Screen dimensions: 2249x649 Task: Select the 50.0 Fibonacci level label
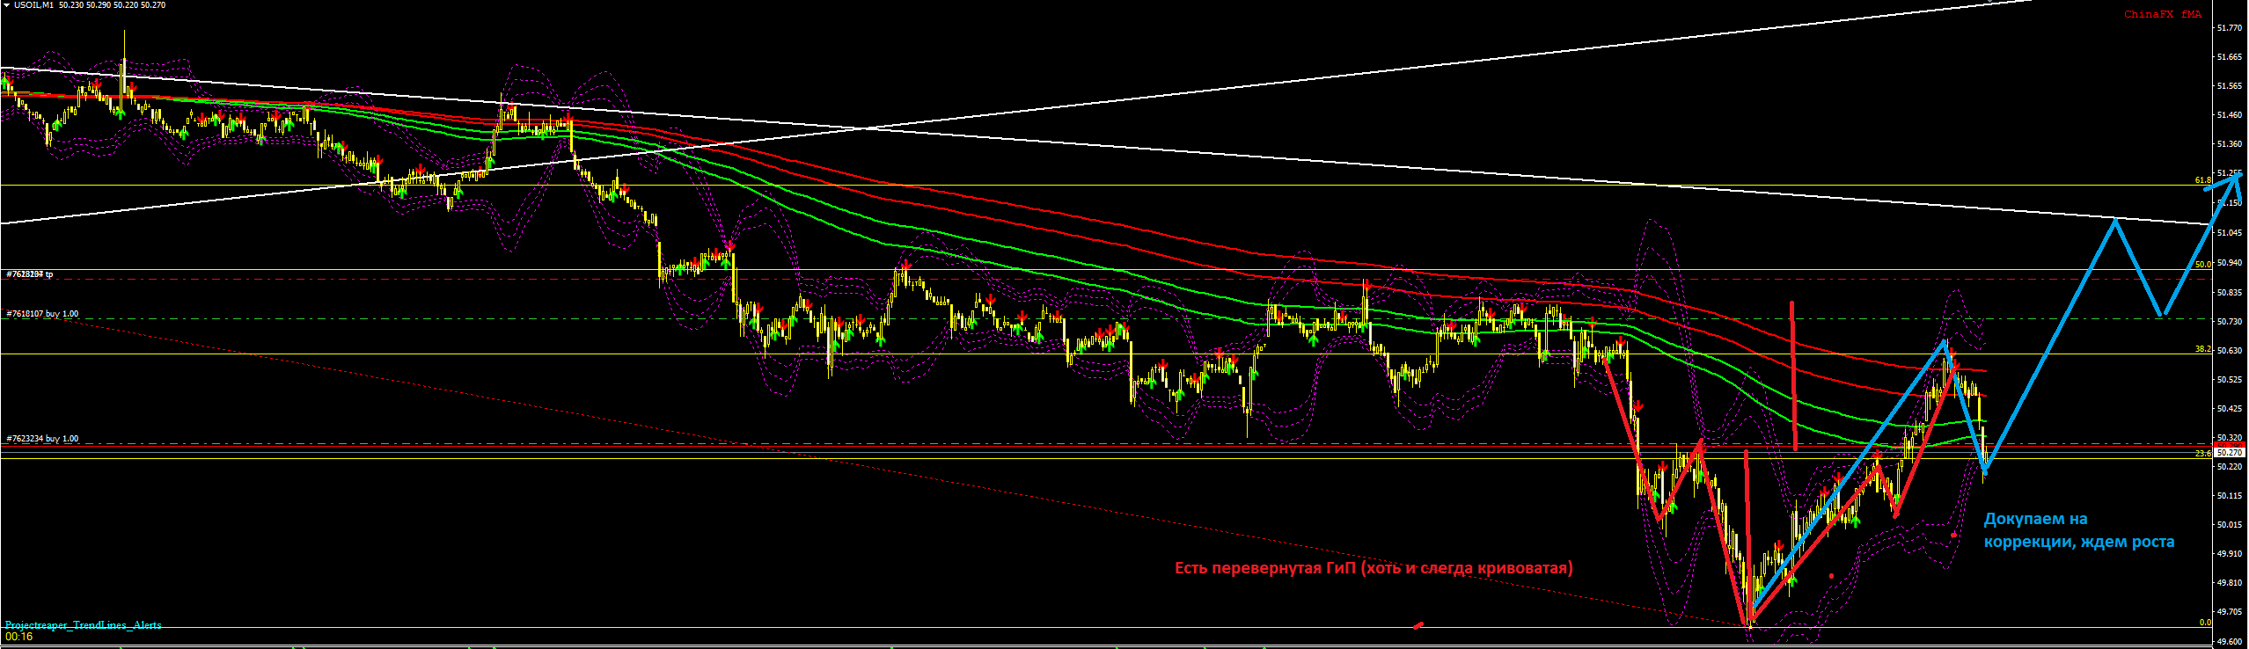coord(2202,265)
